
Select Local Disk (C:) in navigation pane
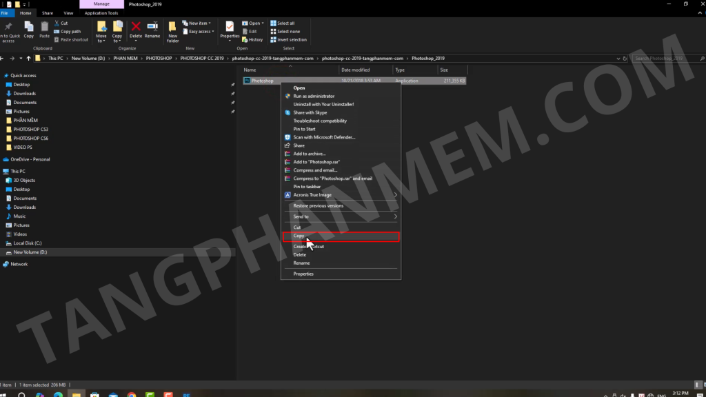28,243
